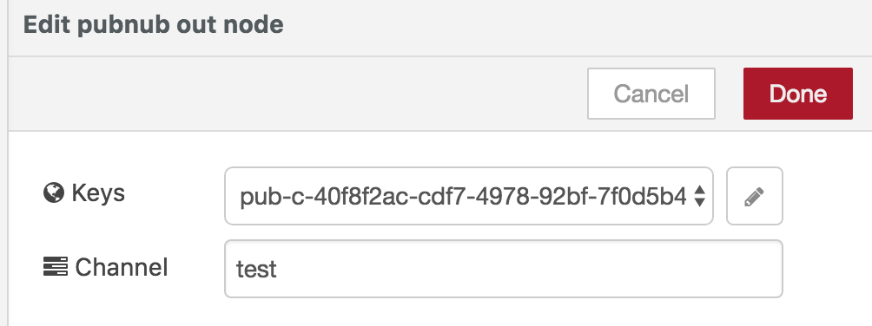Click the up-down arrows on the Keys selector
This screenshot has width=872, height=326.
click(x=700, y=196)
